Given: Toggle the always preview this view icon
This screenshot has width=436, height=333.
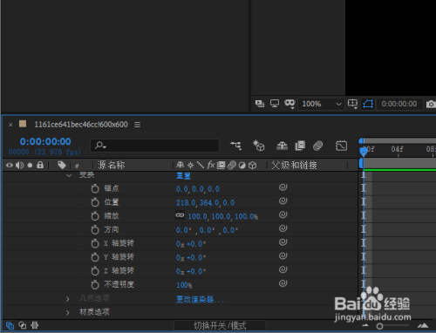Looking at the screenshot, I should (x=260, y=104).
